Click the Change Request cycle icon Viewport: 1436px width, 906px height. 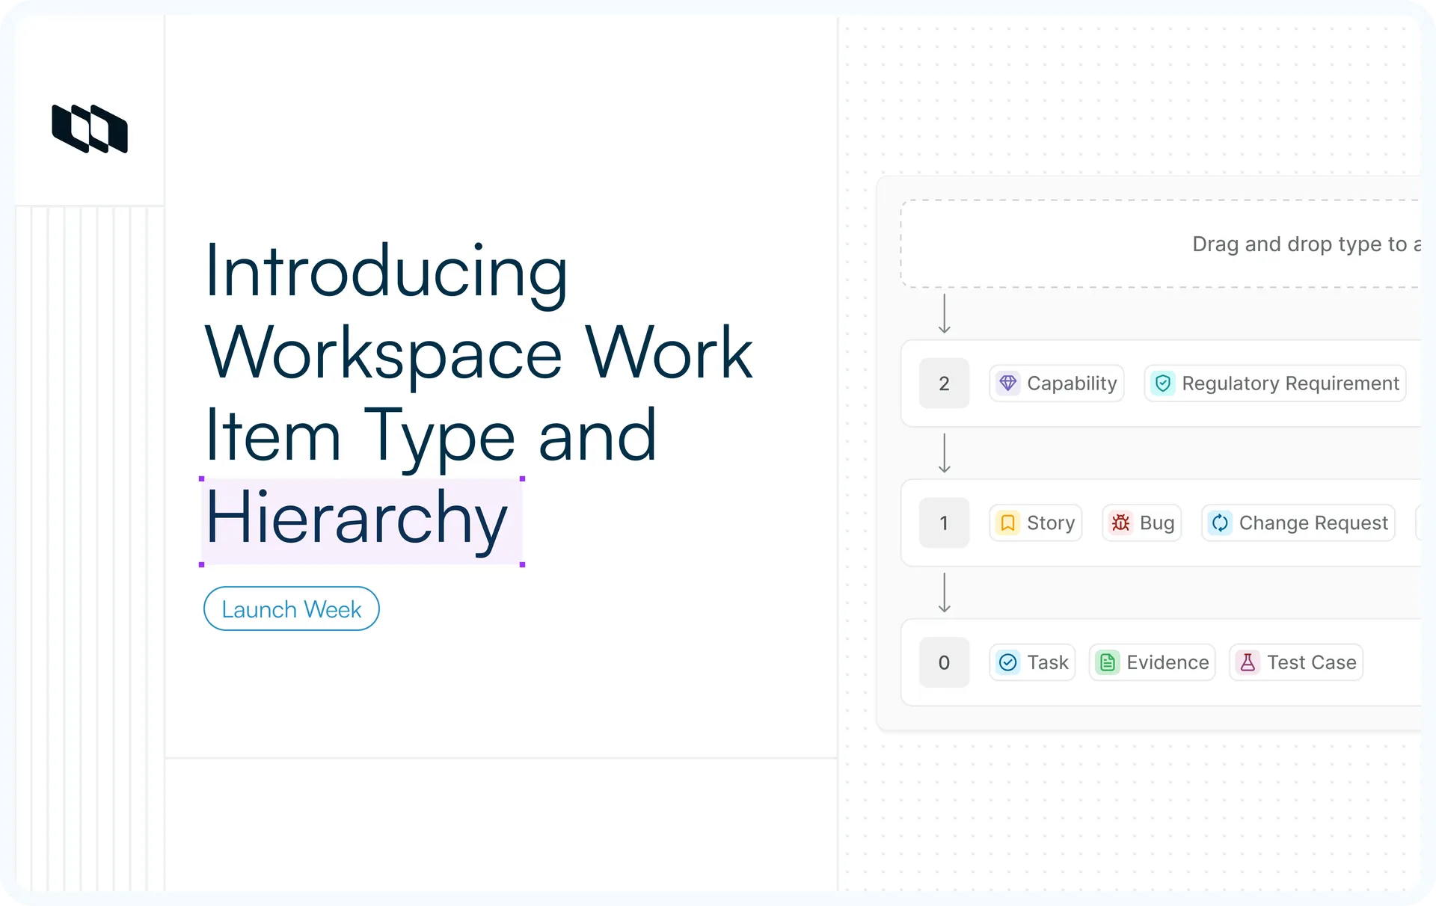1220,523
